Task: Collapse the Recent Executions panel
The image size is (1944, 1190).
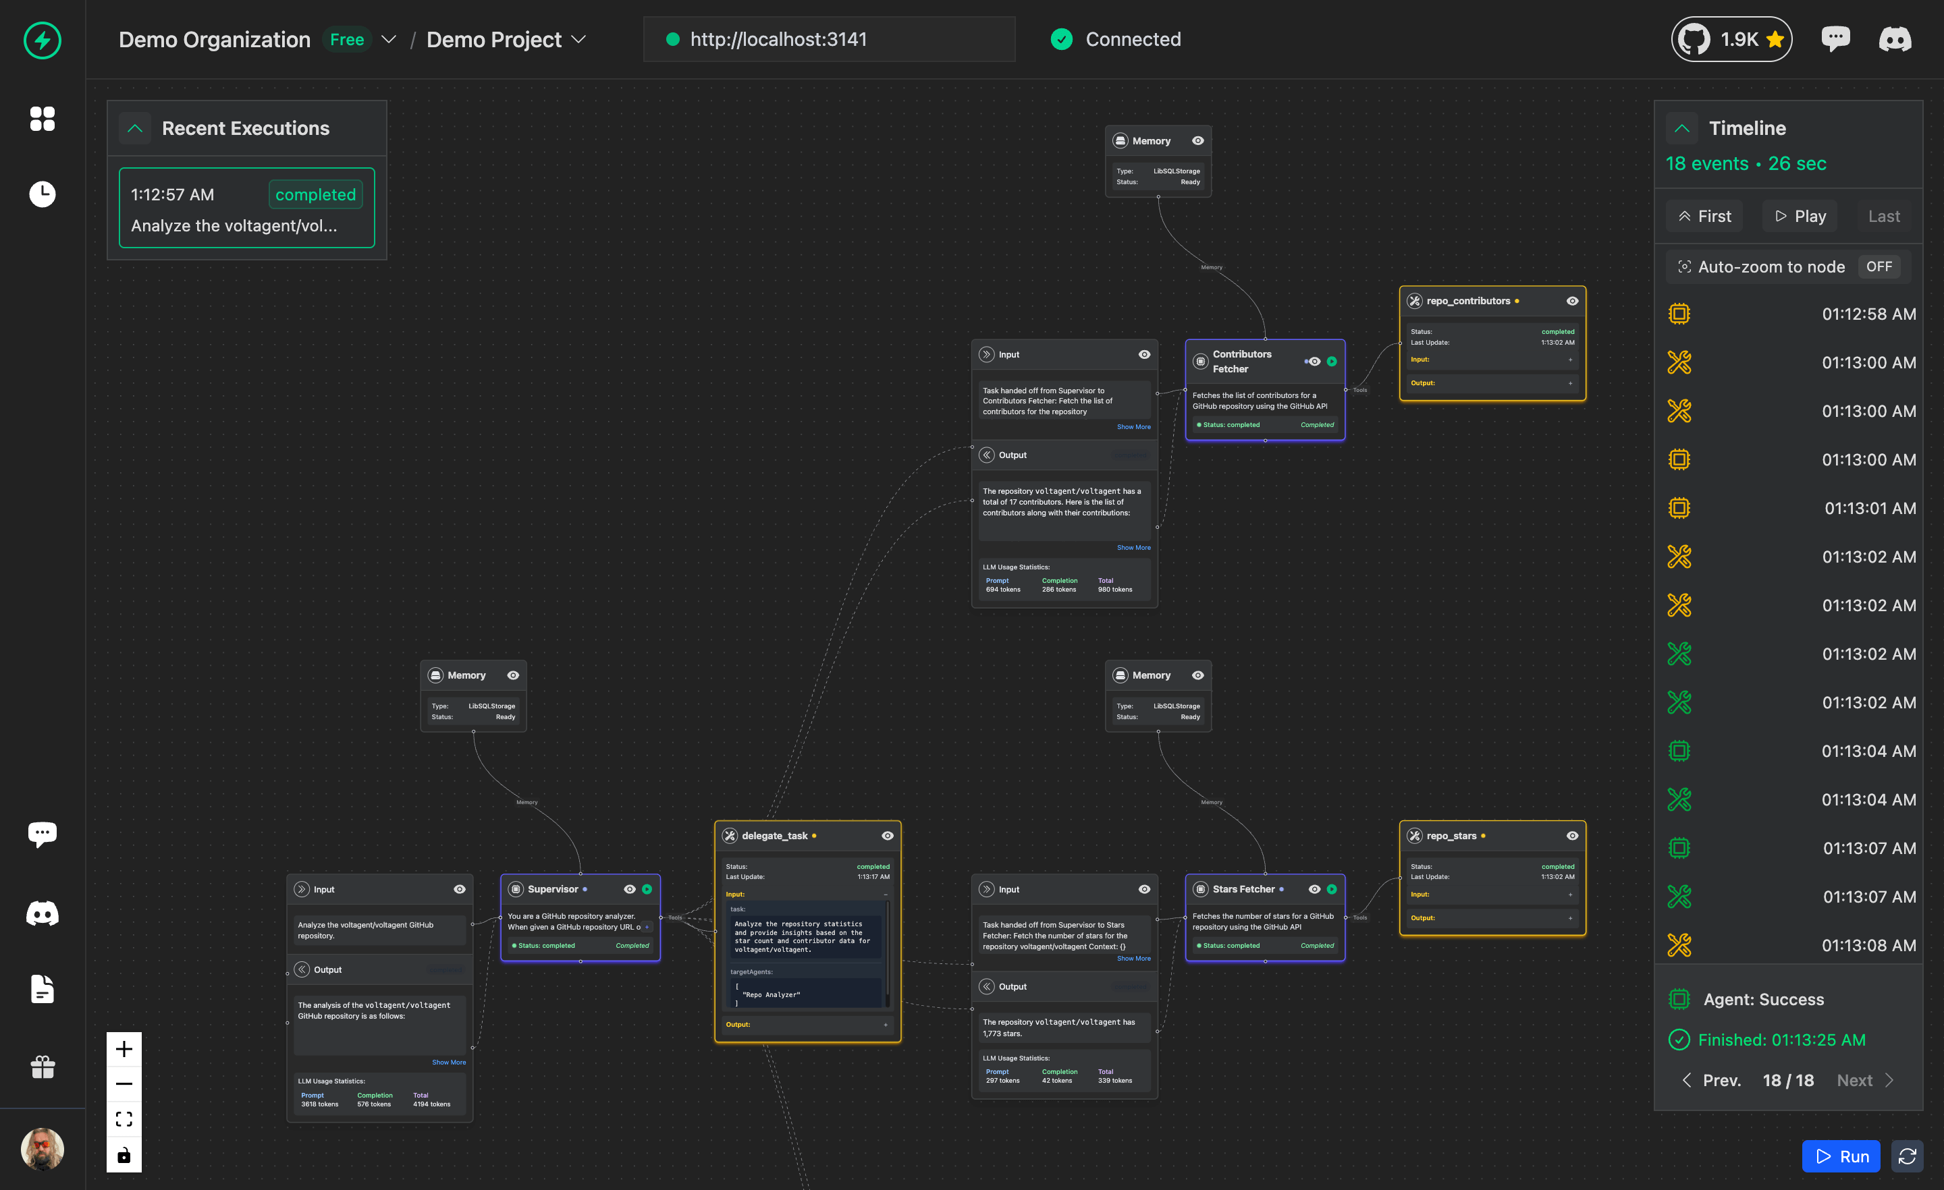Action: (135, 129)
